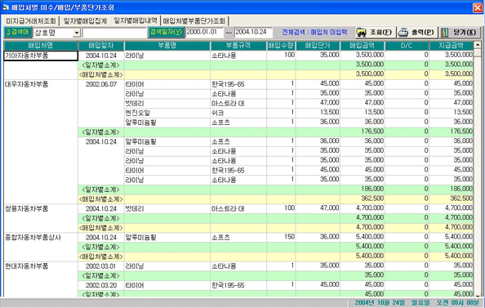Switch to the 일자별매입집계 tab
The width and height of the screenshot is (485, 308).
pyautogui.click(x=85, y=21)
